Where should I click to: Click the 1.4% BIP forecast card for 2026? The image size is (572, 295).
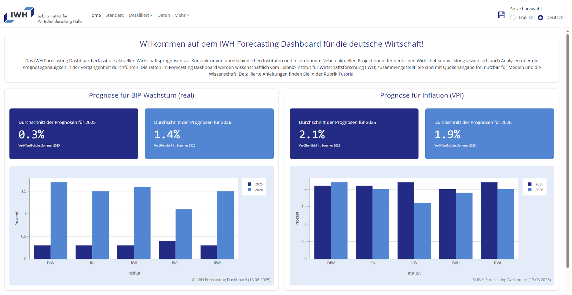coord(209,134)
